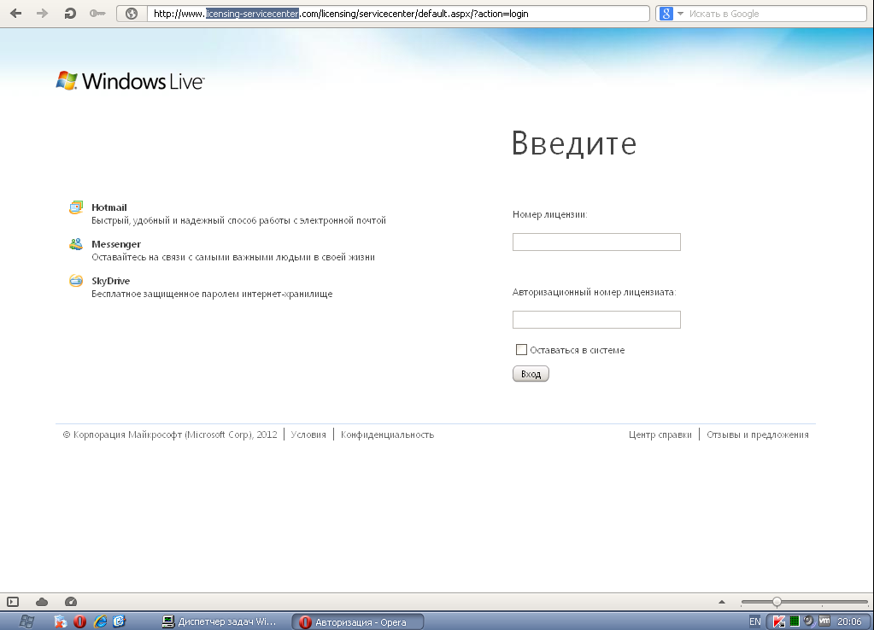Go forward with the forward arrow

(43, 14)
